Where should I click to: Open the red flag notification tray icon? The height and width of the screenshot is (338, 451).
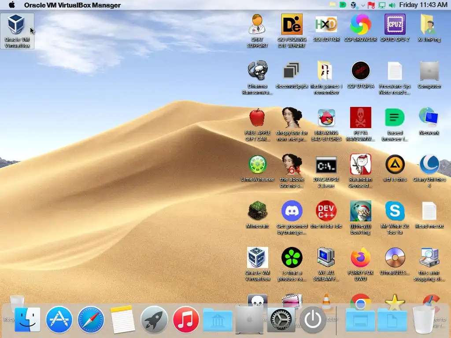pos(371,5)
